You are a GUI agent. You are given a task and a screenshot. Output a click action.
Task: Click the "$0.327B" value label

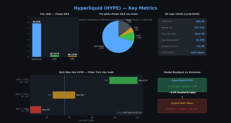(x=54, y=54)
